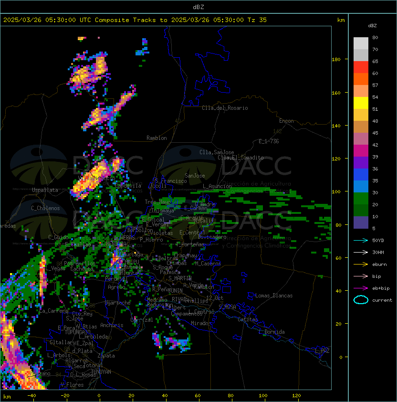This screenshot has width=397, height=402.
Task: Click the white 30HM track arrow in legend
Action: pos(361,252)
